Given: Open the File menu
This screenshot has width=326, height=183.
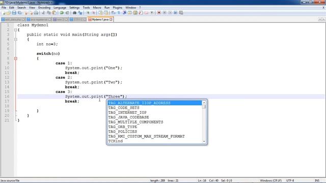Looking at the screenshot, I should [x=4, y=8].
